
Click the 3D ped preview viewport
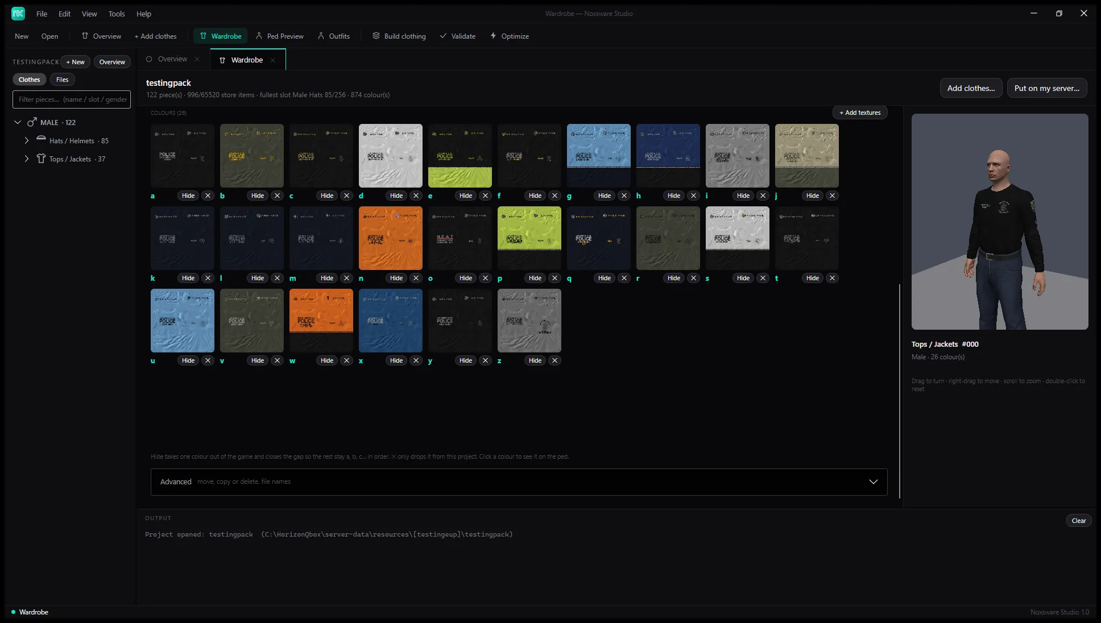tap(1000, 222)
